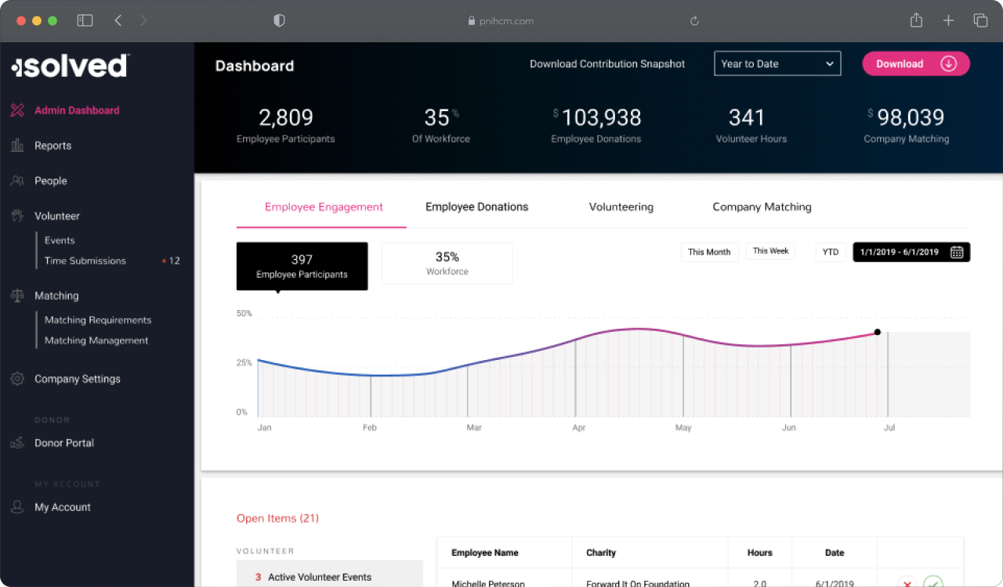Click the Donor Portal icon
Viewport: 1003px width, 587px height.
pyautogui.click(x=17, y=443)
